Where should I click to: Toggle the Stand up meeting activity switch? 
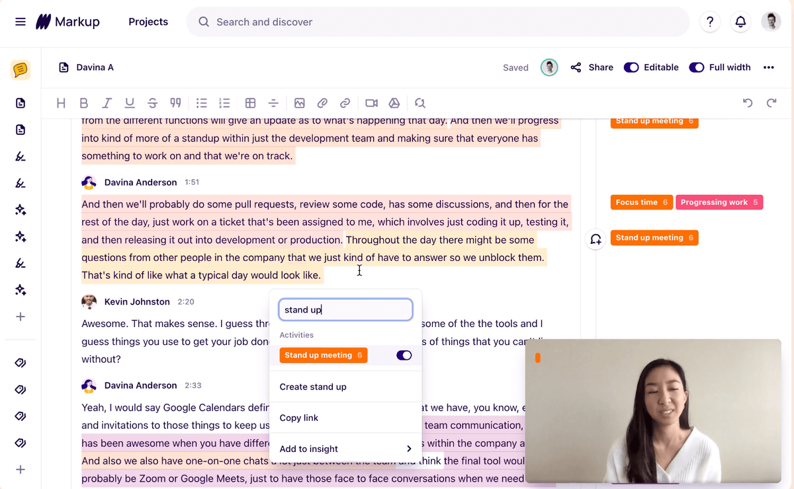(404, 355)
